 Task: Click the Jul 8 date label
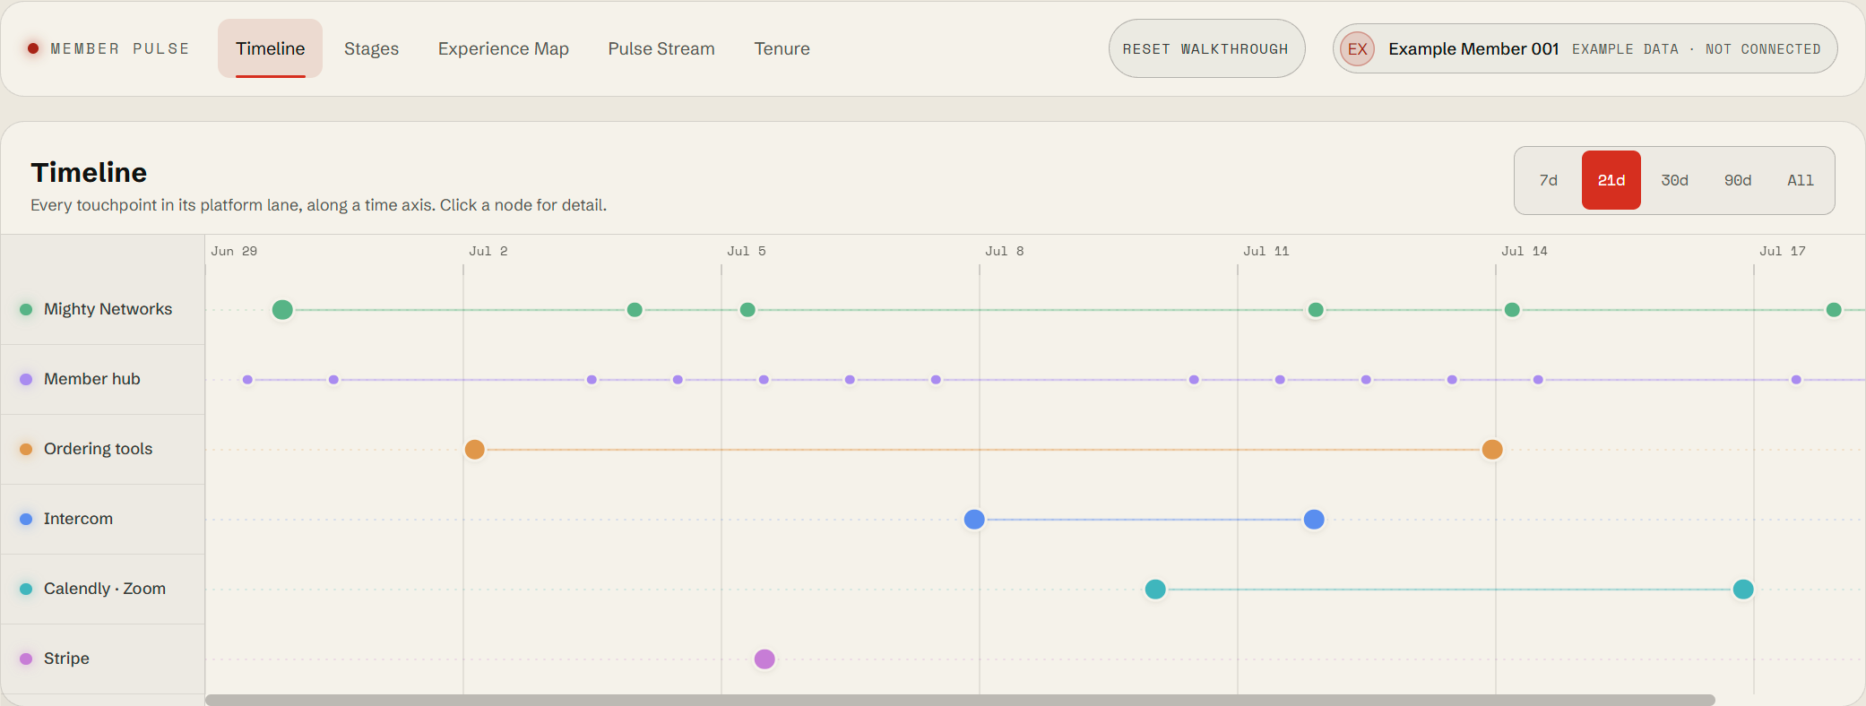click(1005, 251)
